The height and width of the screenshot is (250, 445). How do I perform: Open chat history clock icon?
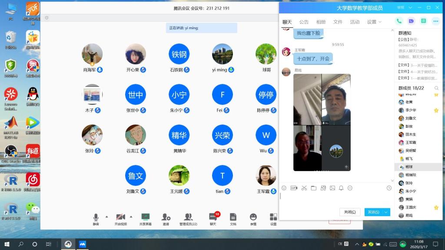tap(389, 188)
